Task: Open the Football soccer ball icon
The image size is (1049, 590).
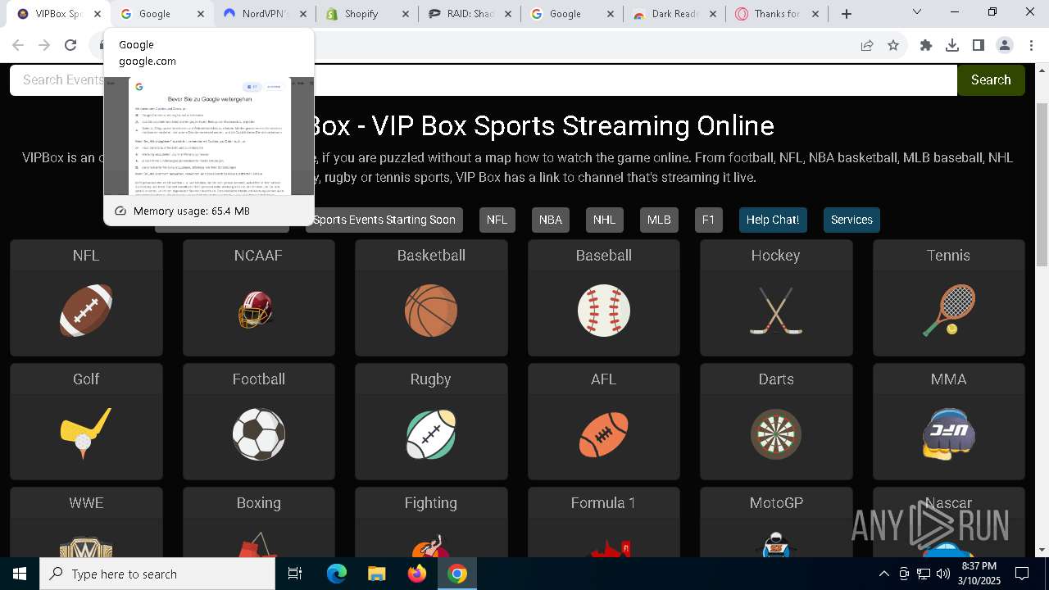Action: pyautogui.click(x=258, y=434)
